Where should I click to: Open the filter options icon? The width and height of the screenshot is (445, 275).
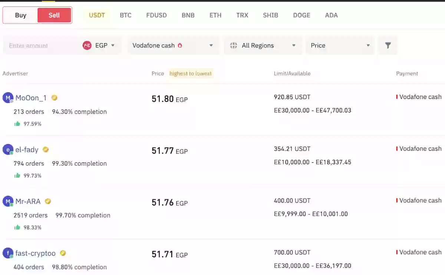pyautogui.click(x=388, y=45)
